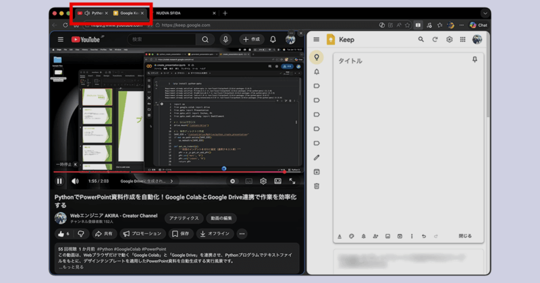Open the YouTube hamburger guide menu

tap(61, 40)
